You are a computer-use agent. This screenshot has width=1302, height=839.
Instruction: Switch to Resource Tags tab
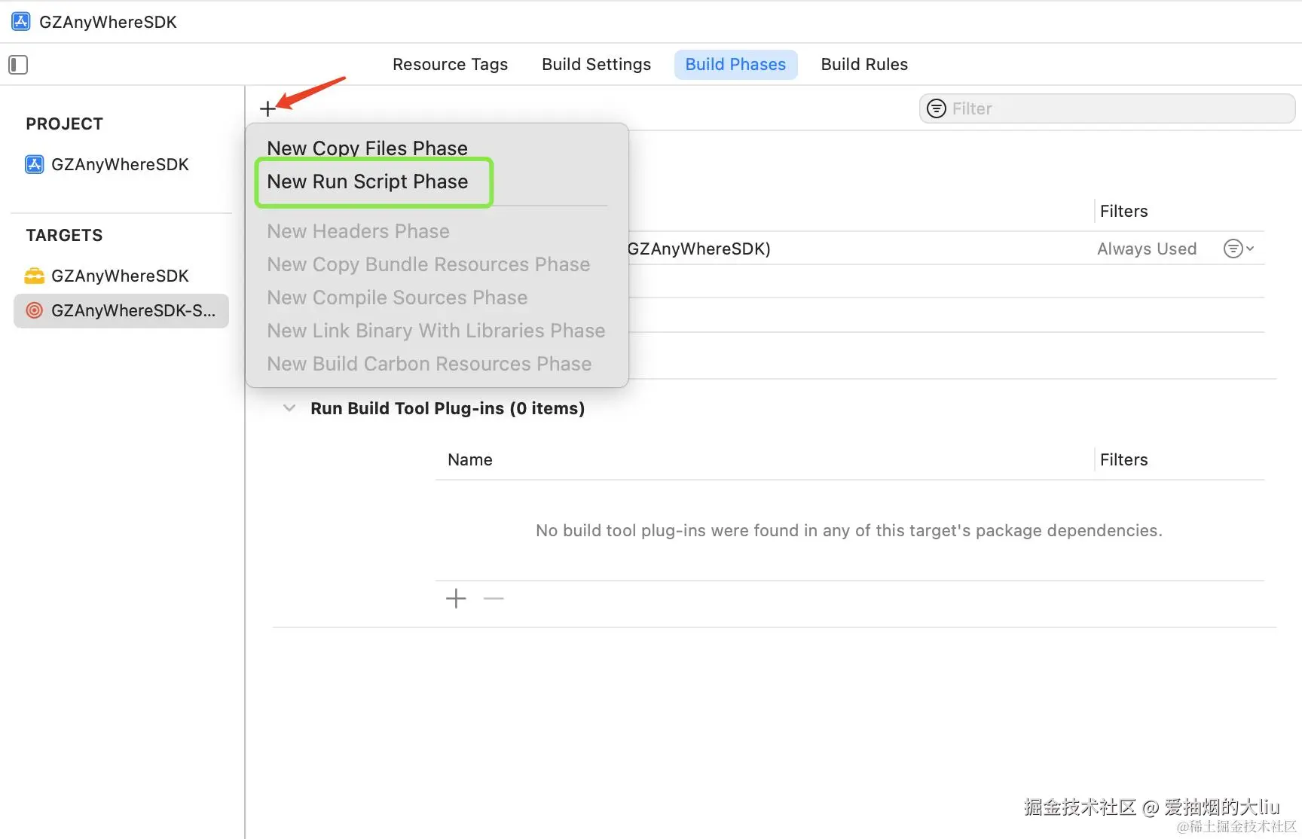point(450,65)
